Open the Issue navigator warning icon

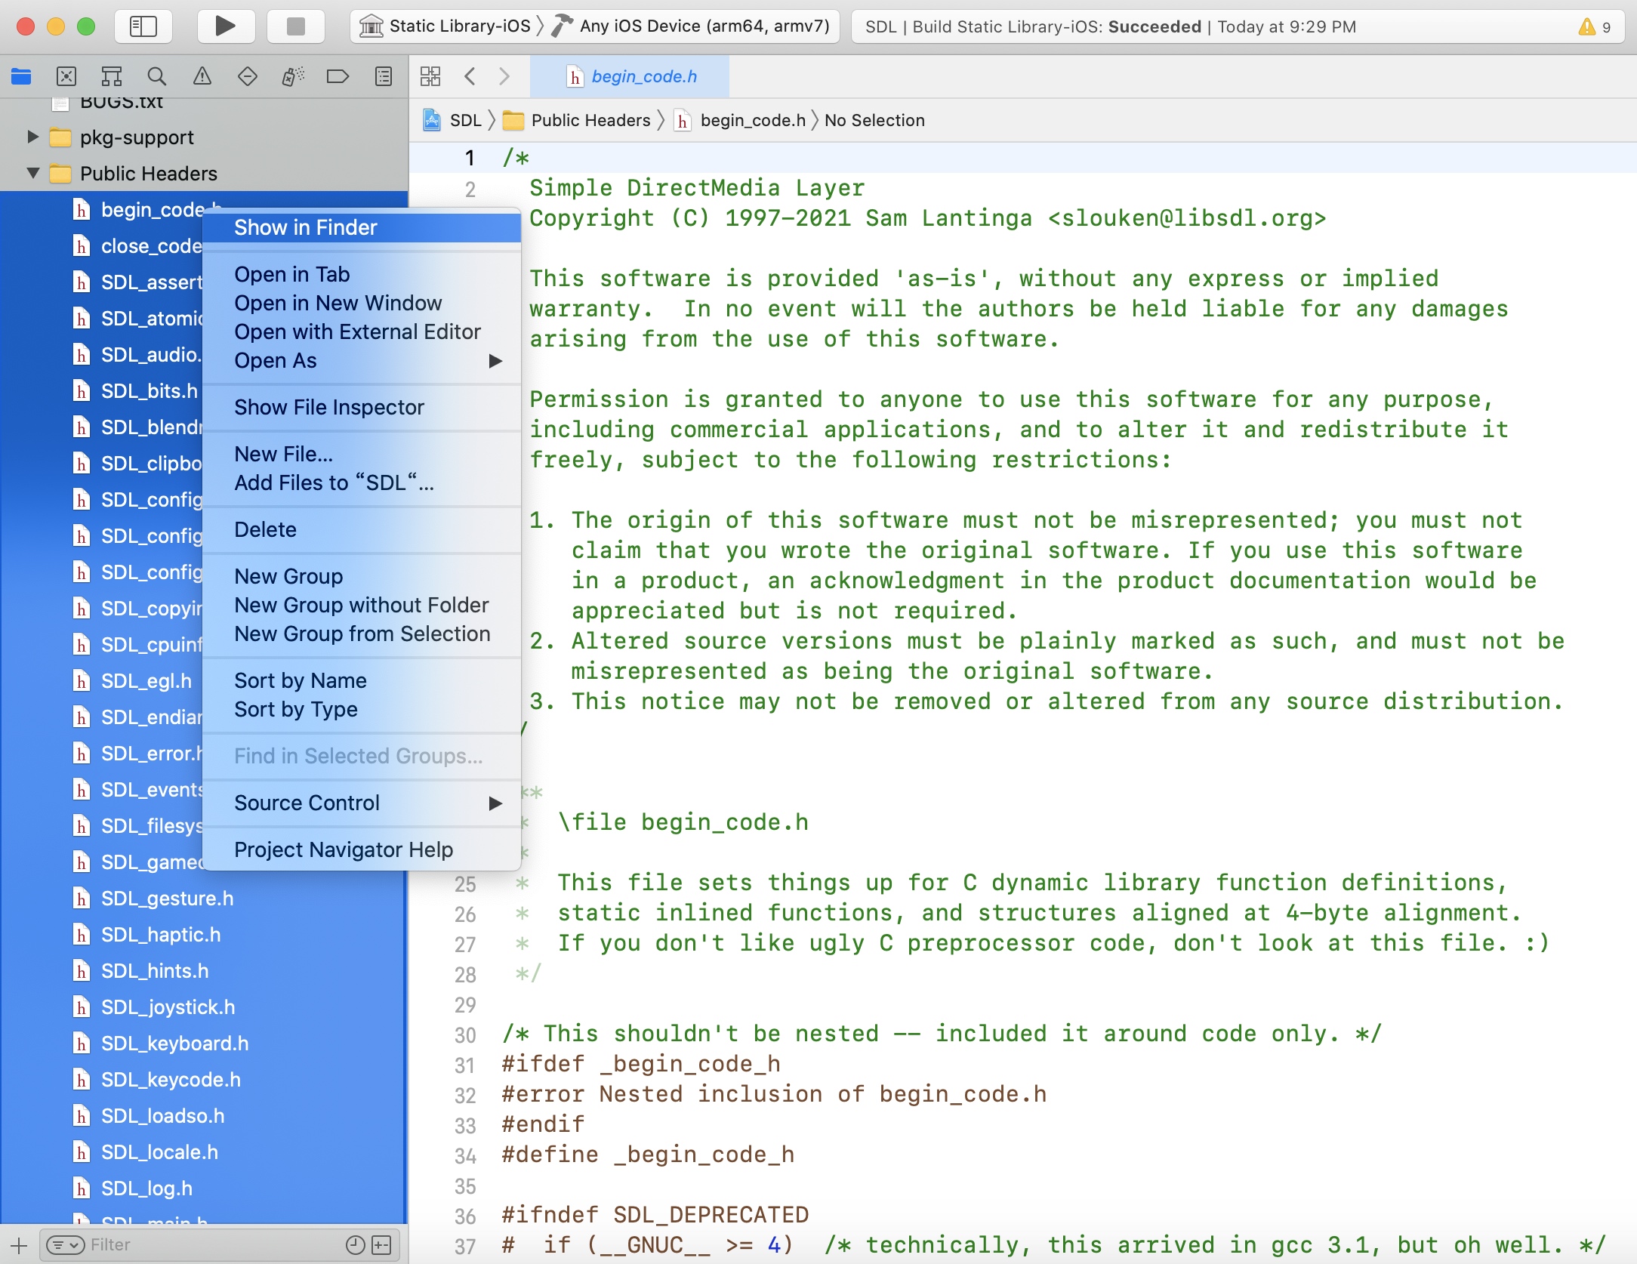point(202,76)
